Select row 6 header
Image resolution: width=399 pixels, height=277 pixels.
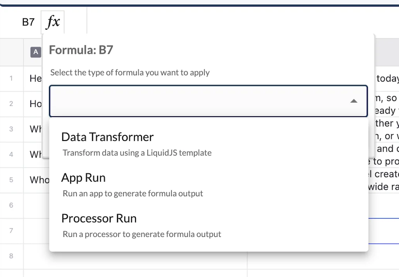pos(11,205)
